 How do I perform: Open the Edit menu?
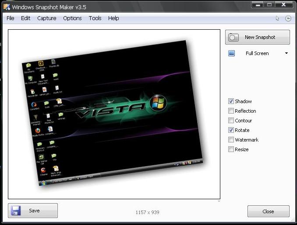[25, 18]
